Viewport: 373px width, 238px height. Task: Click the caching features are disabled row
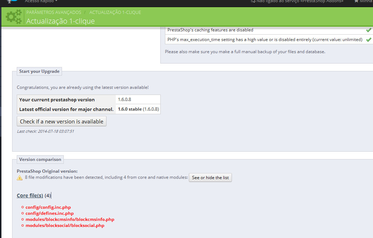click(x=269, y=30)
